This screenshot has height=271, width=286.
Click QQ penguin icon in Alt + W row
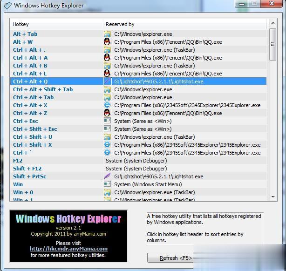[107, 42]
